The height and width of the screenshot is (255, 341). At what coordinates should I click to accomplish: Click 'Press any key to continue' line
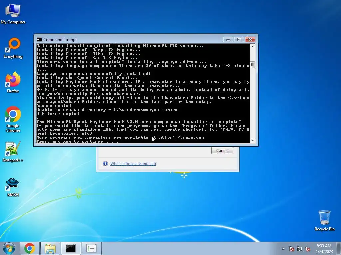(x=78, y=141)
